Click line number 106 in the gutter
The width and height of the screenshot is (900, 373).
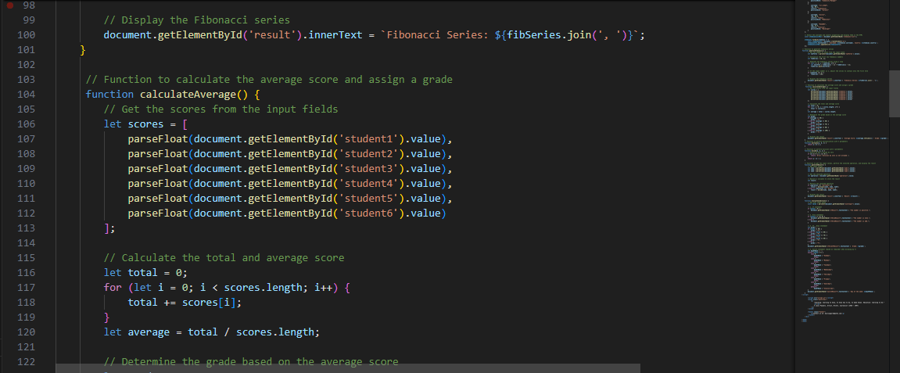tap(27, 124)
